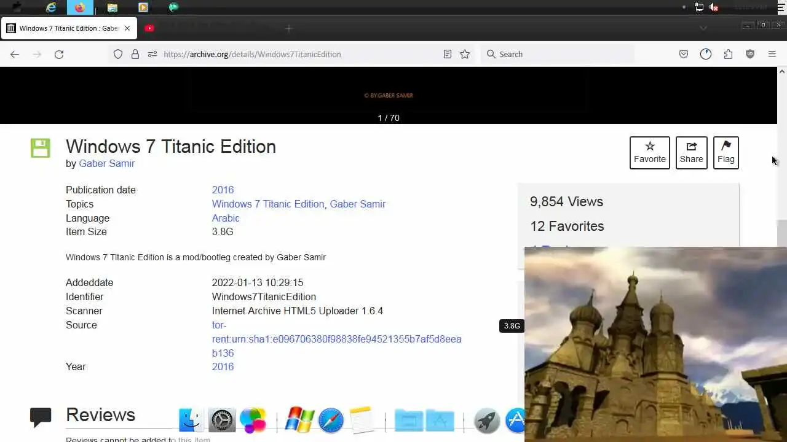Image resolution: width=787 pixels, height=442 pixels.
Task: Open System Preferences gear in the dock
Action: [222, 421]
